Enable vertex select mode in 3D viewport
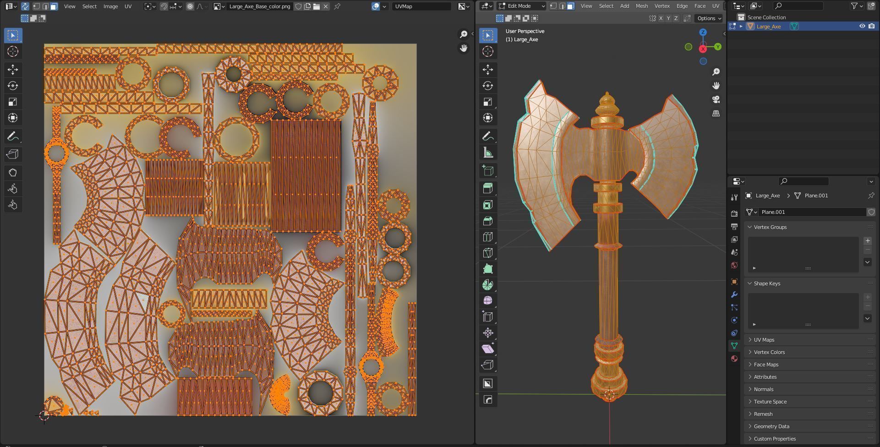880x447 pixels. [553, 6]
